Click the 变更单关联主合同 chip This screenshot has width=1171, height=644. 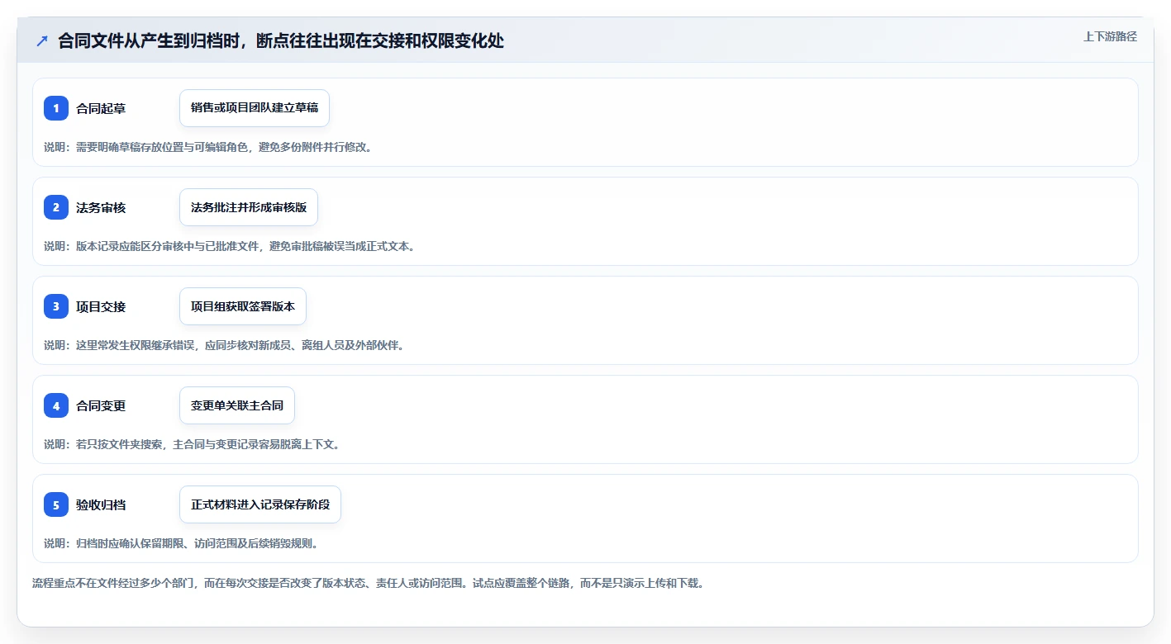(x=237, y=405)
